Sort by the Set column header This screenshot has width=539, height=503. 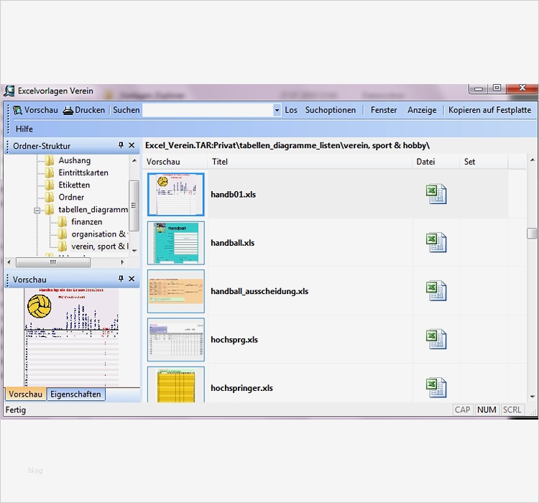click(x=484, y=162)
